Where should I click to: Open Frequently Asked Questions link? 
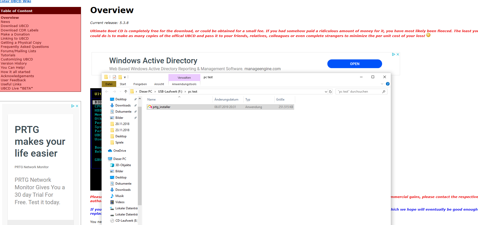click(25, 47)
